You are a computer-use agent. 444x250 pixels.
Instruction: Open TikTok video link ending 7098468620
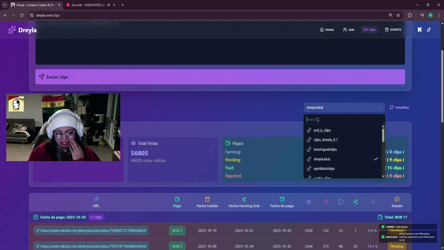(91, 231)
